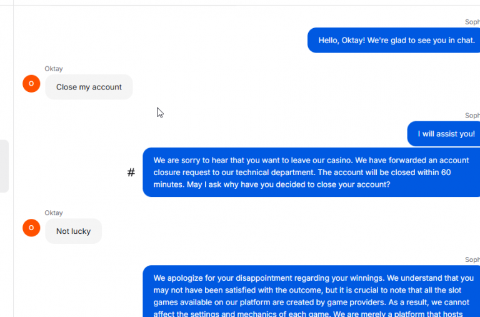
Task: Select the 'Hello, Oktay!' greeting message bubble
Action: tap(394, 41)
